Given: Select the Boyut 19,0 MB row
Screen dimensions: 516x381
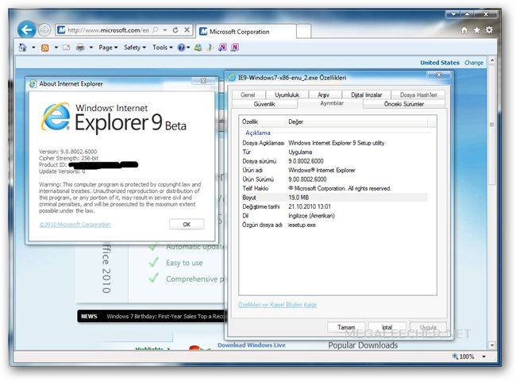Looking at the screenshot, I should (x=334, y=198).
